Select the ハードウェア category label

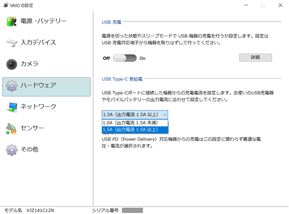pyautogui.click(x=38, y=85)
